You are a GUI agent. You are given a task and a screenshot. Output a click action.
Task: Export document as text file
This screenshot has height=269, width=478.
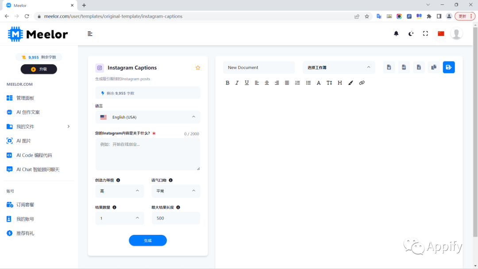(x=419, y=67)
